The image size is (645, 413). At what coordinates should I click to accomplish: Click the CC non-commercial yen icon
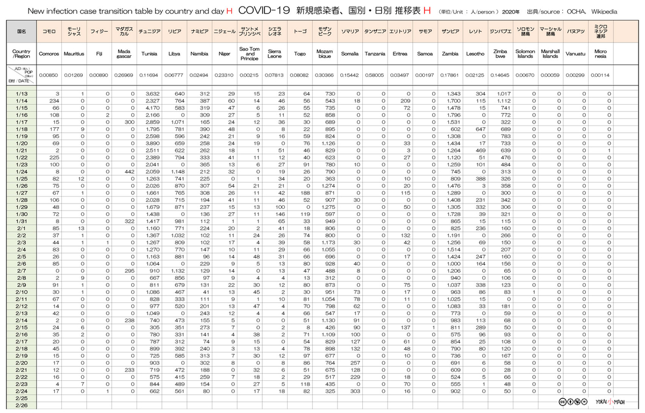[576, 402]
